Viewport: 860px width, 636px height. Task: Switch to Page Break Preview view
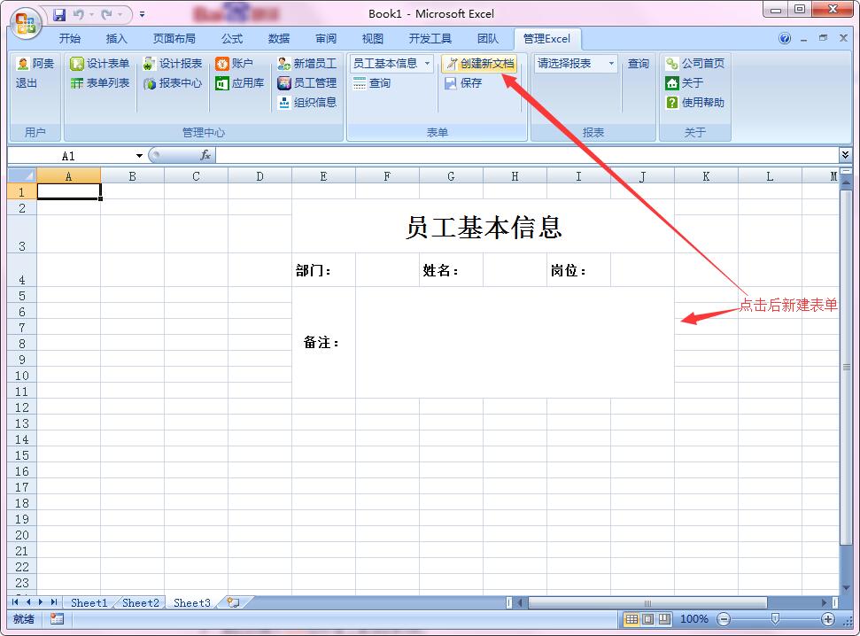coord(664,619)
